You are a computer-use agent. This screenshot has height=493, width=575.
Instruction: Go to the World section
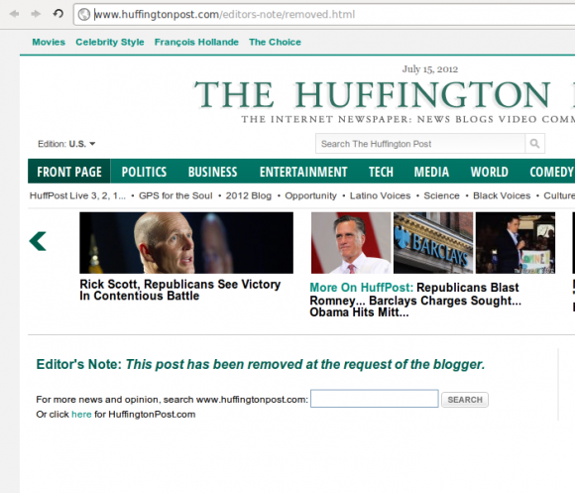pyautogui.click(x=490, y=172)
